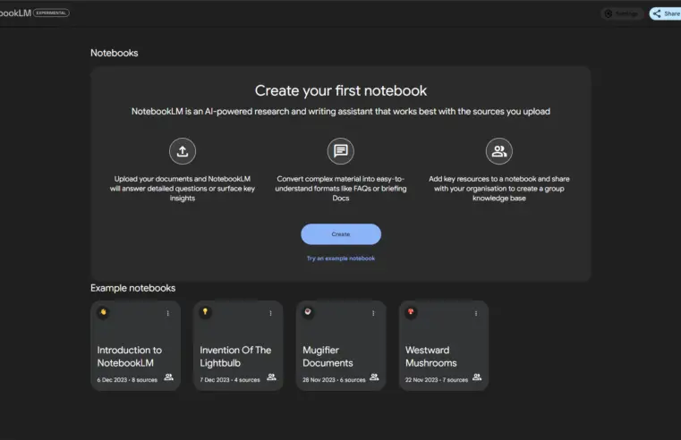Click the waving hand emoji on Introduction notebook

coord(103,312)
